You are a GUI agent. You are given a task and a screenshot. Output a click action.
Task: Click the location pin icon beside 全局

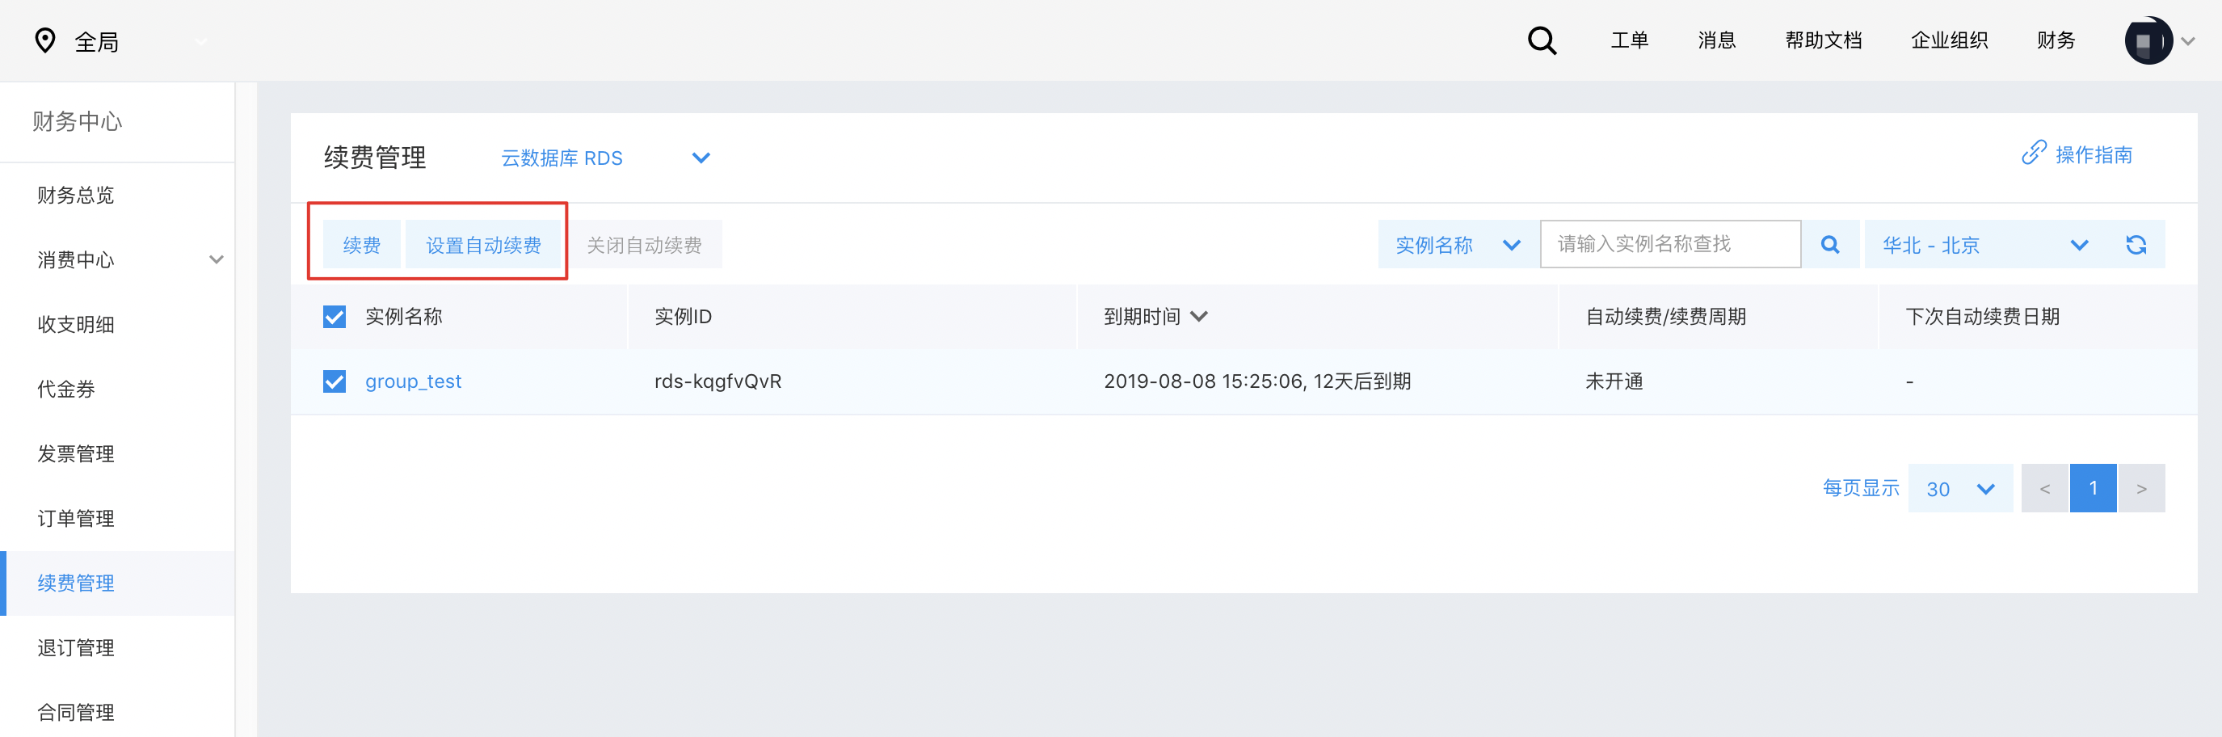click(x=45, y=40)
